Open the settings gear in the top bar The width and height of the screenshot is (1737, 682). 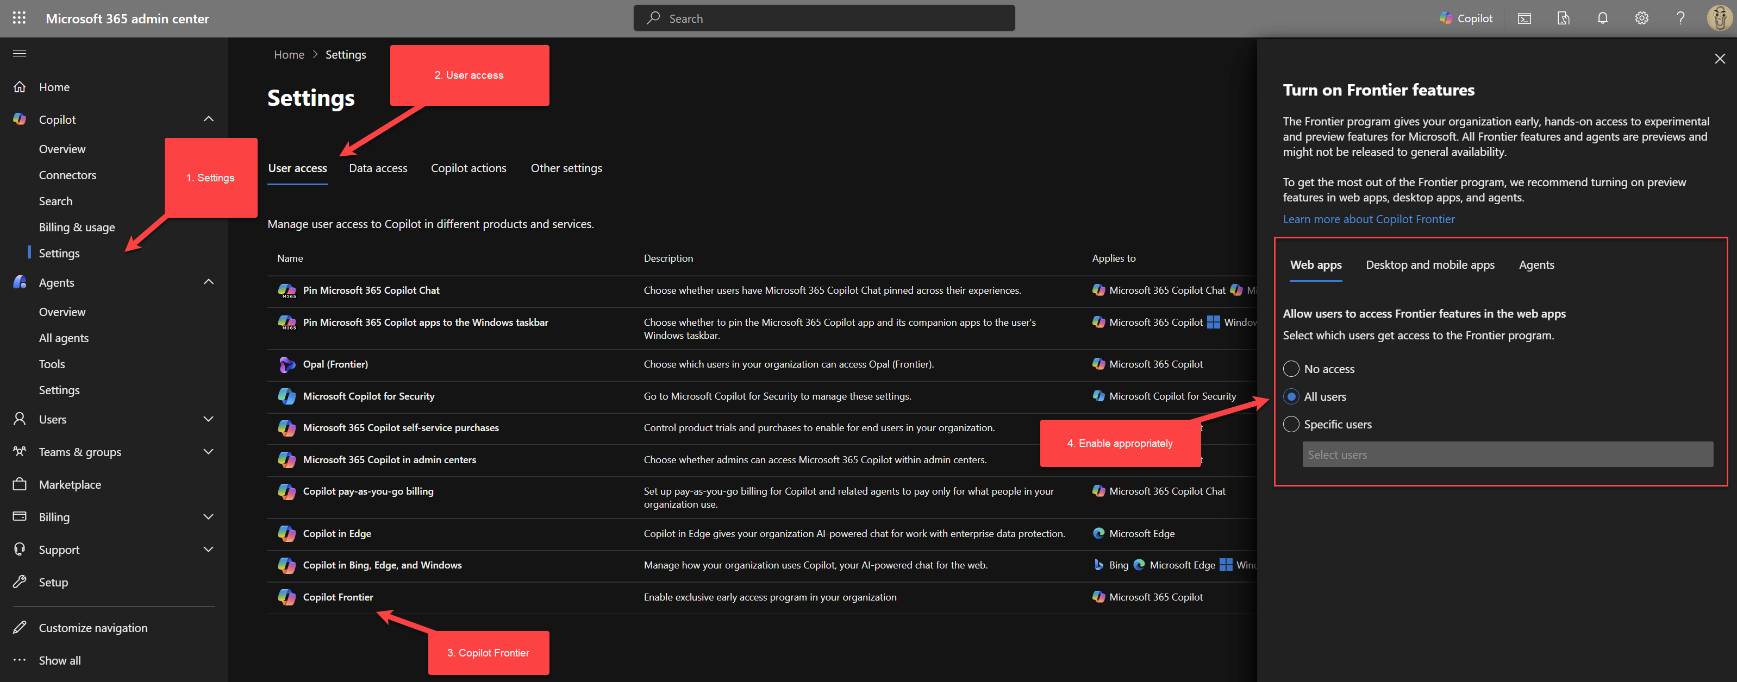[1641, 18]
